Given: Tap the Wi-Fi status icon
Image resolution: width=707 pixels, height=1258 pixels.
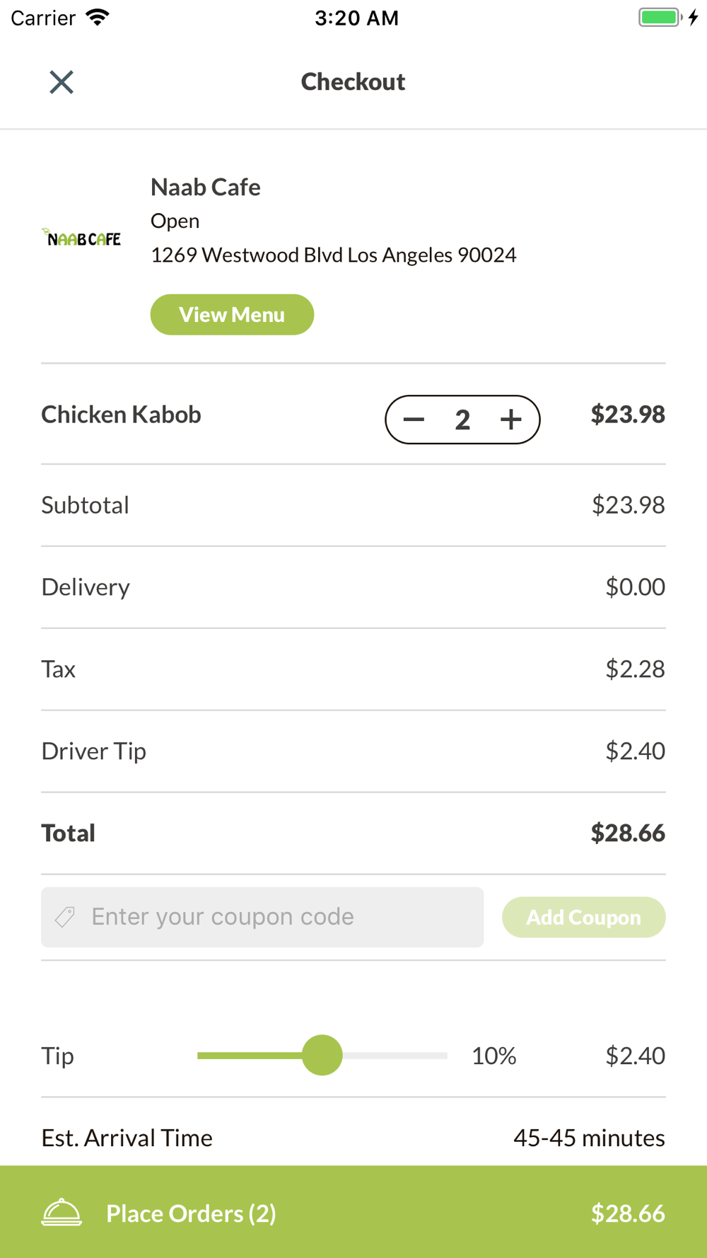Looking at the screenshot, I should click(98, 17).
